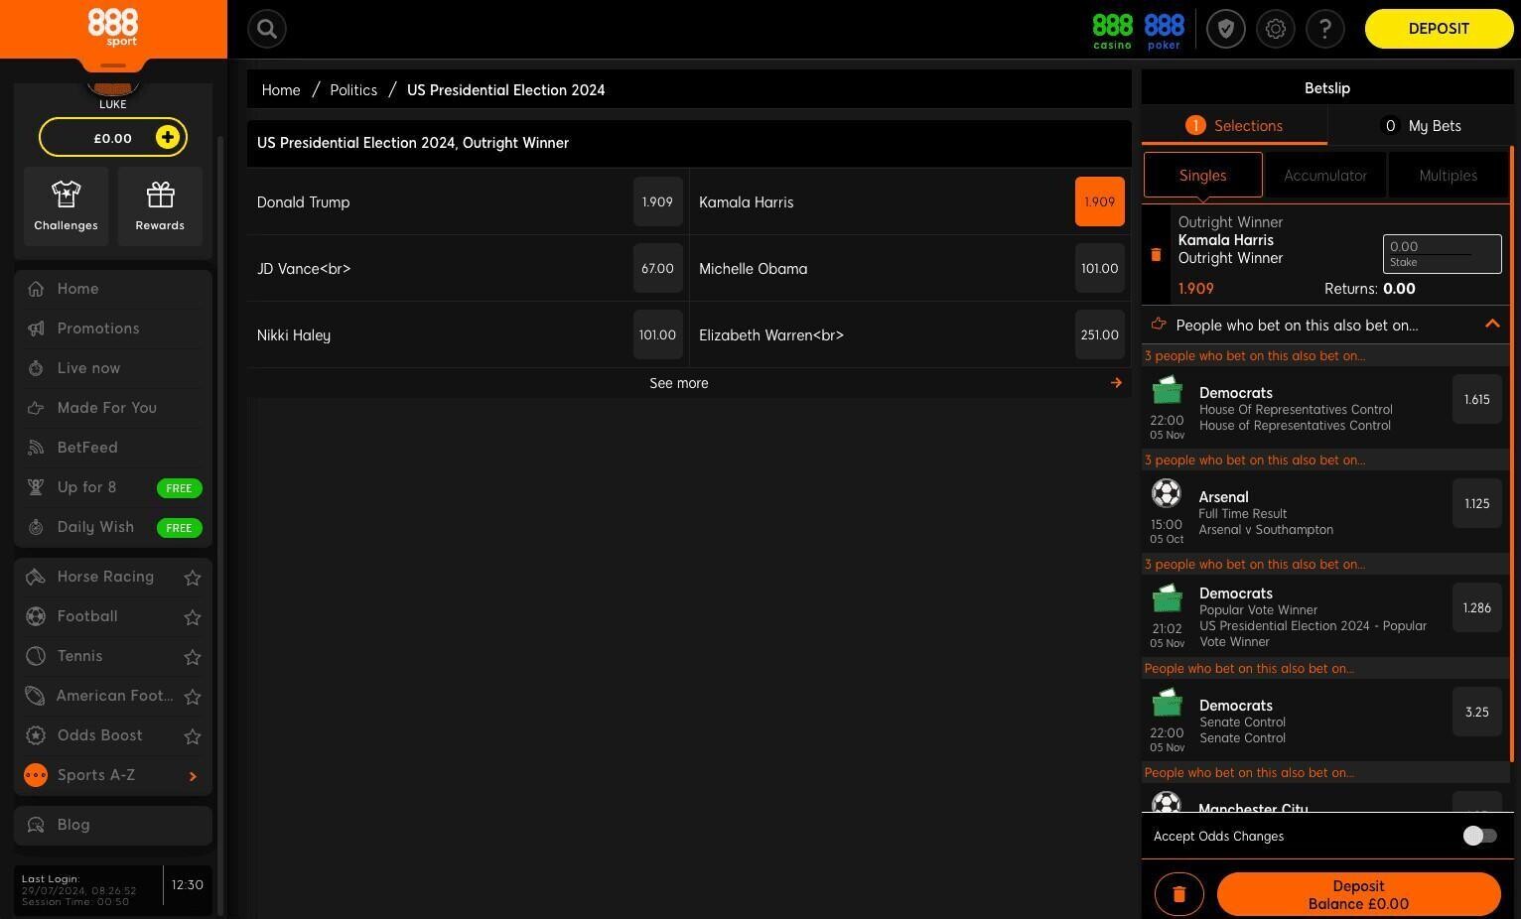The width and height of the screenshot is (1521, 919).
Task: Favorite Horse Racing with star icon
Action: (193, 578)
